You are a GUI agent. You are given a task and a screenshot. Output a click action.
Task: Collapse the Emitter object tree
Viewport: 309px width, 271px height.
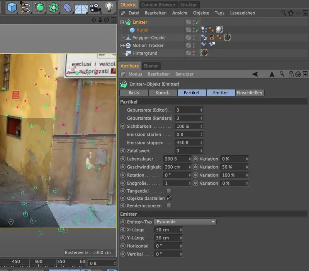[122, 22]
